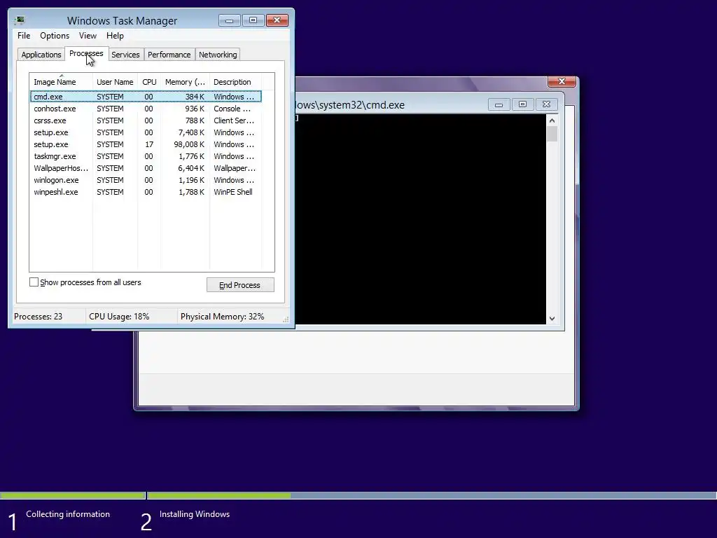Maximize the cmd.exe window
Viewport: 717px width, 538px height.
point(522,105)
